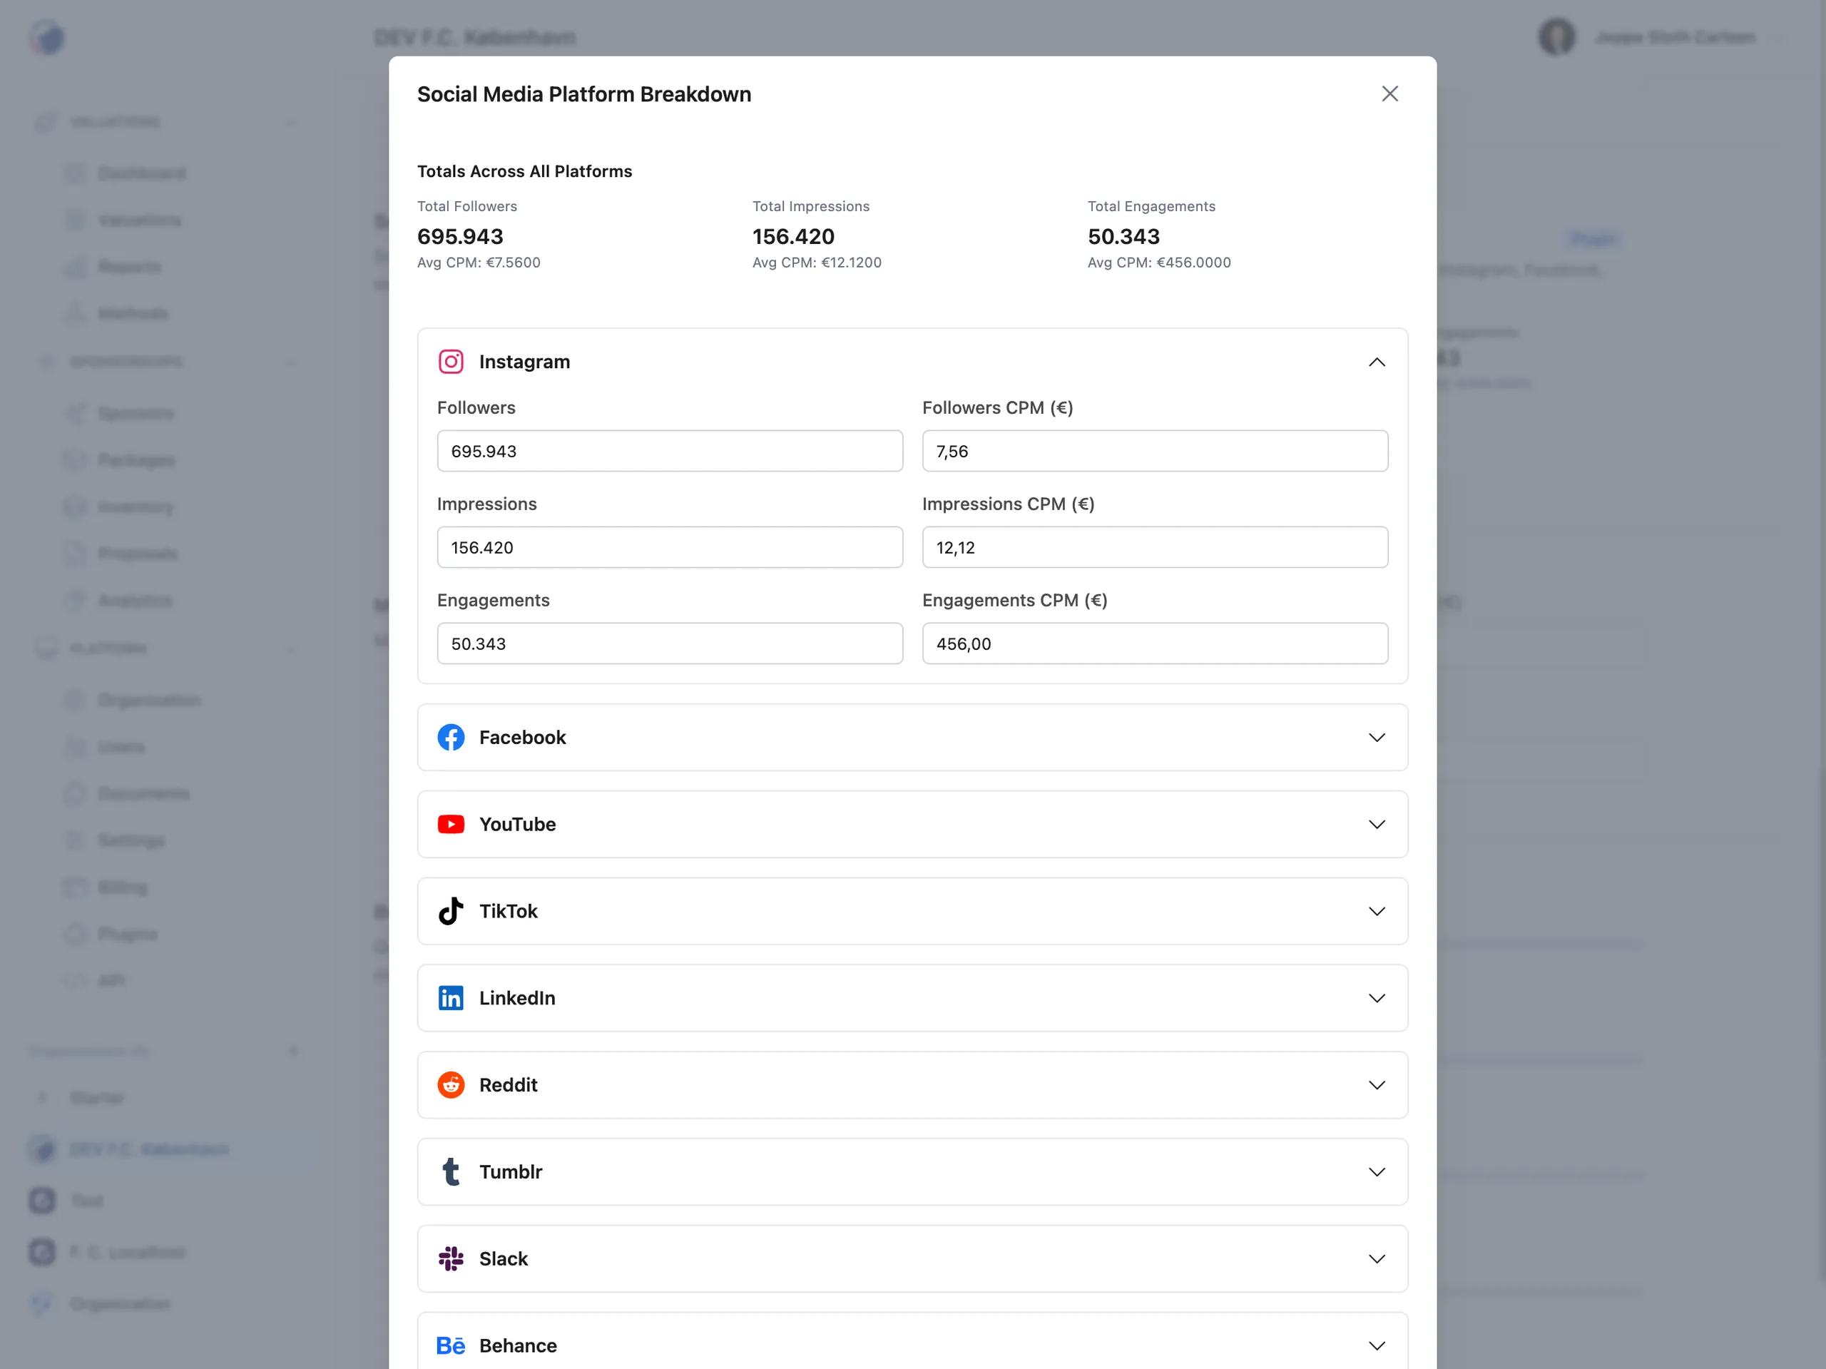Select the Facebook section title
The height and width of the screenshot is (1369, 1826).
[523, 738]
